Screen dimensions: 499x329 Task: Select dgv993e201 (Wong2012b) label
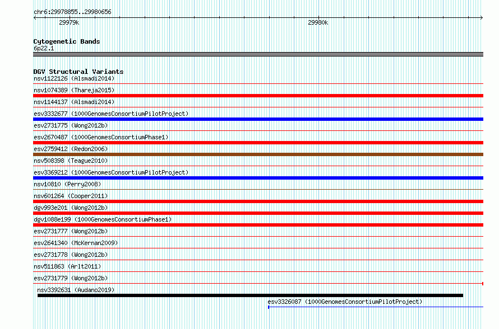point(71,208)
